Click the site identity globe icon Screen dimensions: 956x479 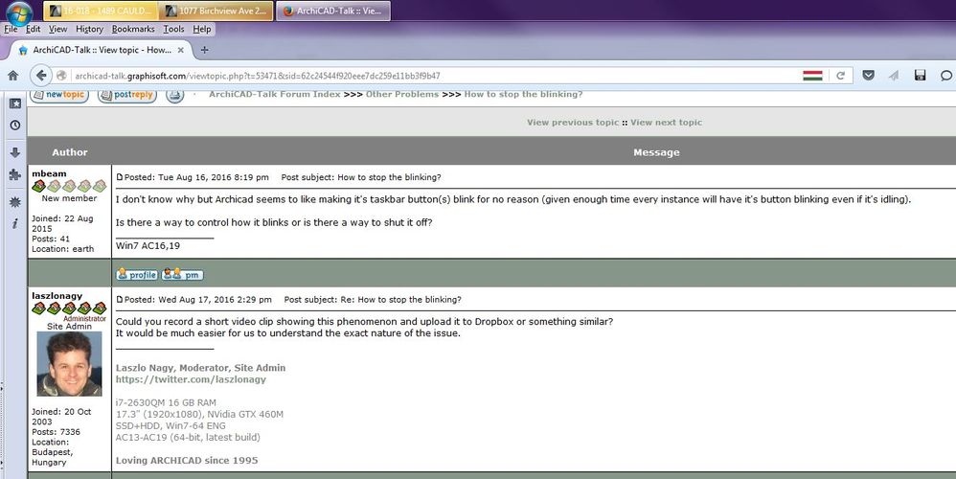[x=61, y=76]
